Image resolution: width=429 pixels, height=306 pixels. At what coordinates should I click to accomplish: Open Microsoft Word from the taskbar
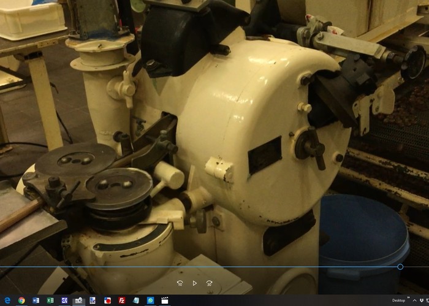point(36,300)
